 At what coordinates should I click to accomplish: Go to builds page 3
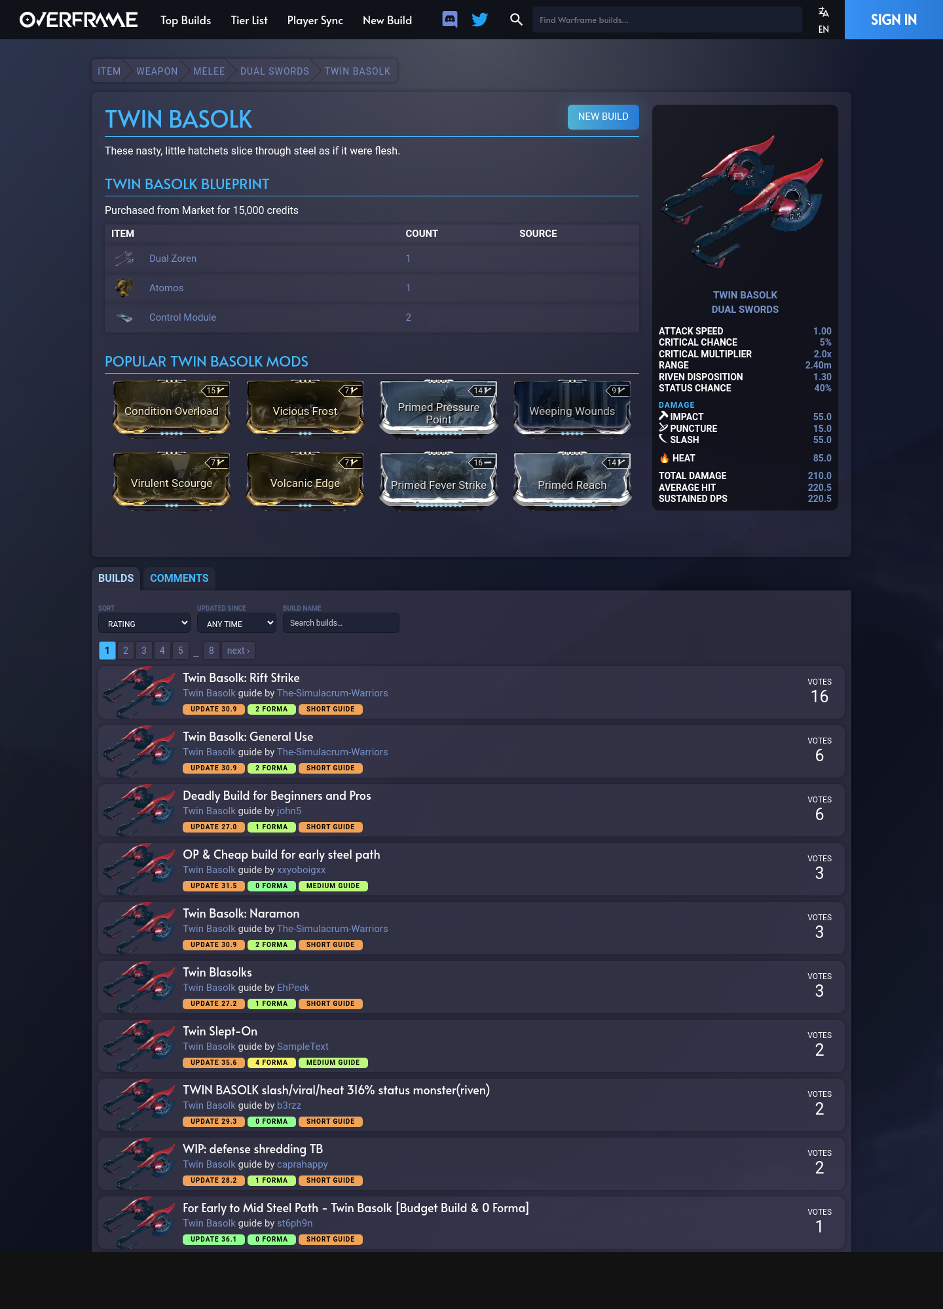click(144, 651)
